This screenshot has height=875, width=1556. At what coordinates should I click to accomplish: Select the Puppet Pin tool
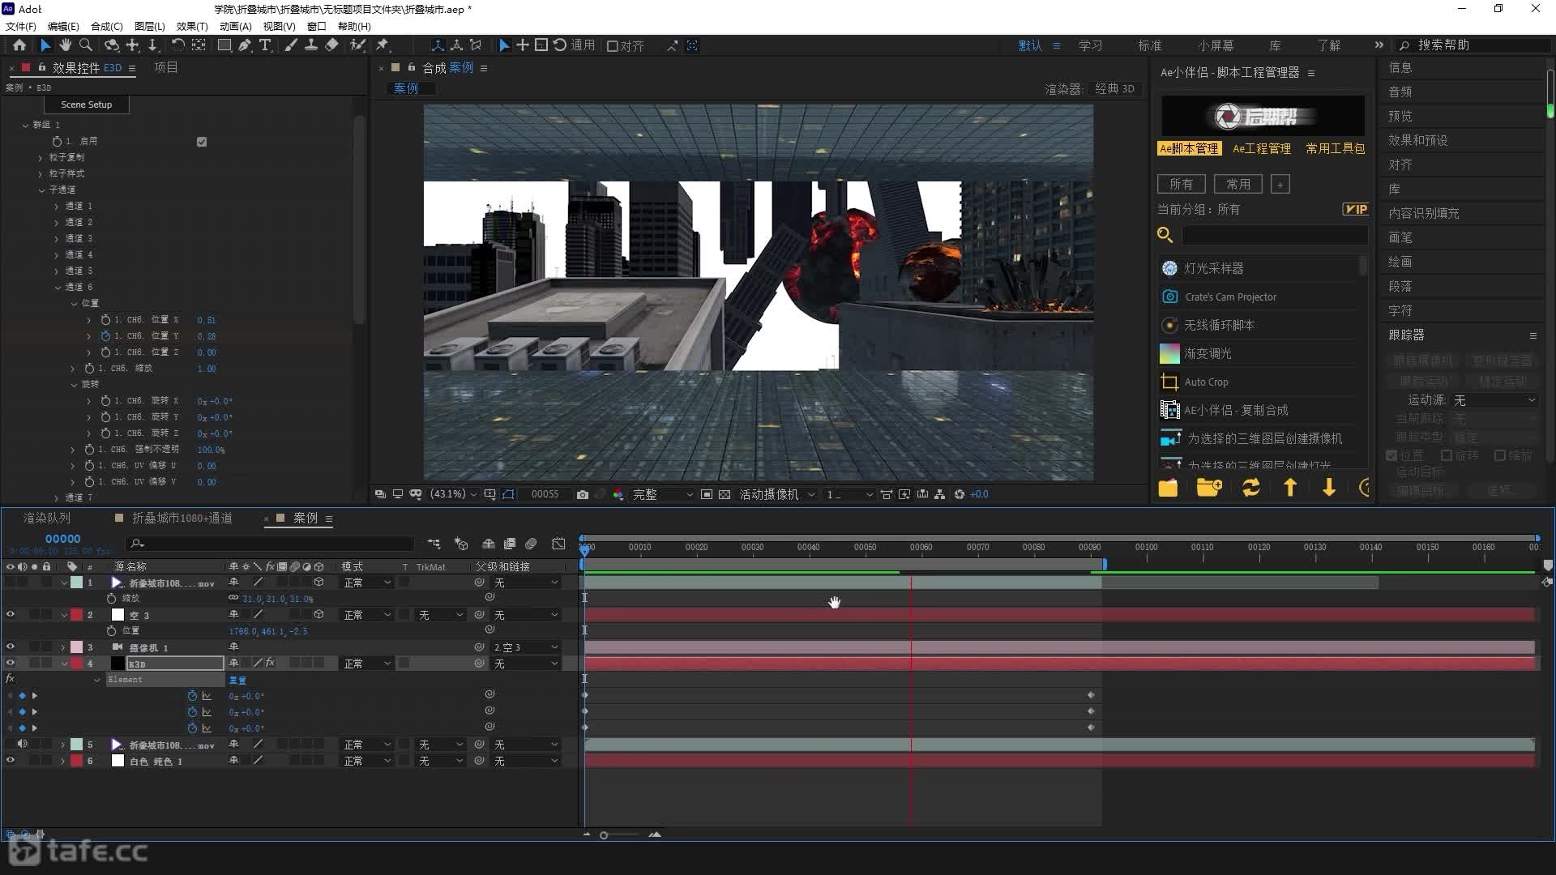[383, 45]
